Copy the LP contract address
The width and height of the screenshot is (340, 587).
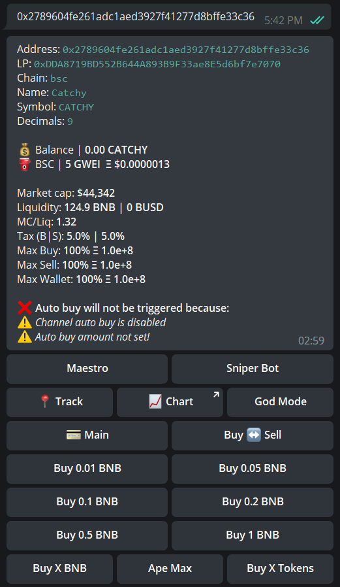[157, 65]
